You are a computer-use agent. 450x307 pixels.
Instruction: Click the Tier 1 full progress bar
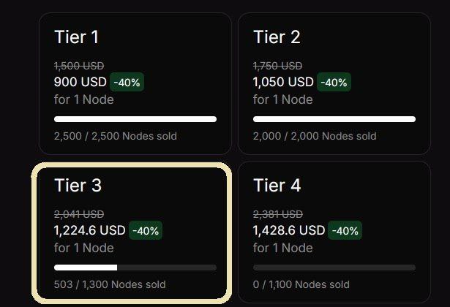[135, 118]
